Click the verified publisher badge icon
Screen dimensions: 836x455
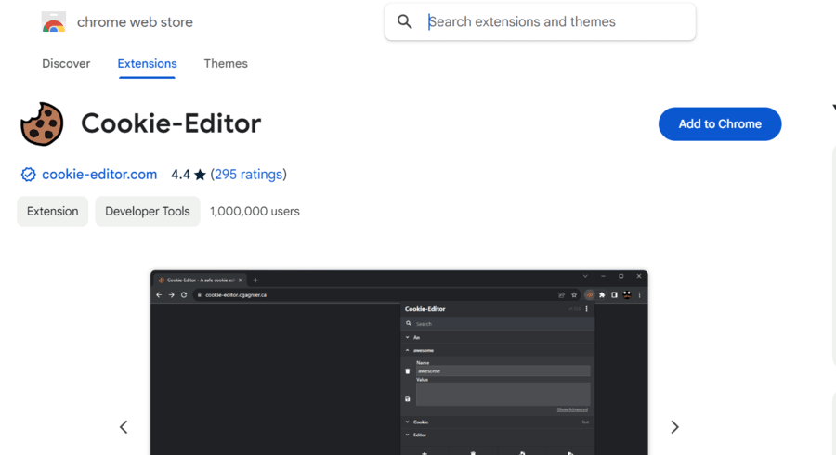pyautogui.click(x=28, y=175)
